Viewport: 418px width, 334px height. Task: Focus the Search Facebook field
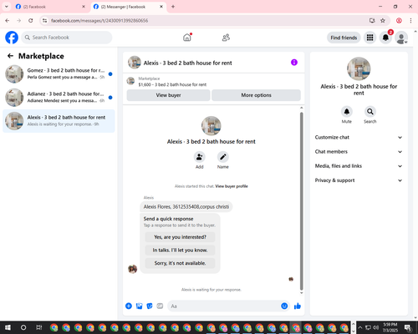(x=67, y=38)
